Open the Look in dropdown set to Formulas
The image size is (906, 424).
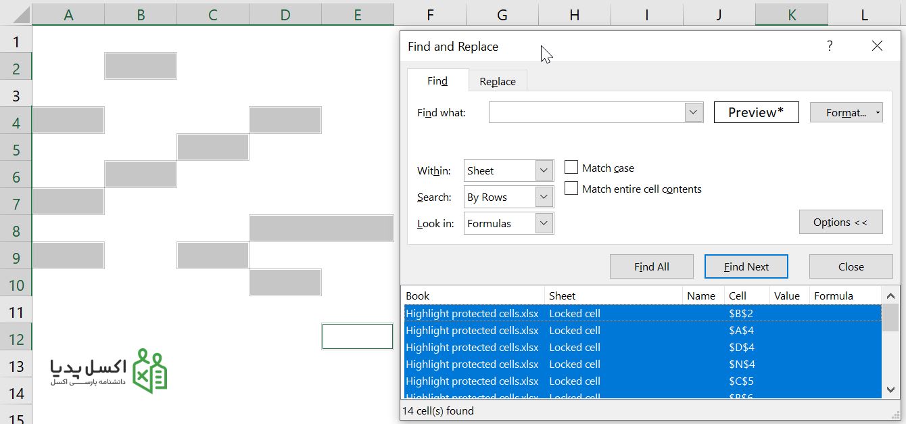pyautogui.click(x=544, y=223)
